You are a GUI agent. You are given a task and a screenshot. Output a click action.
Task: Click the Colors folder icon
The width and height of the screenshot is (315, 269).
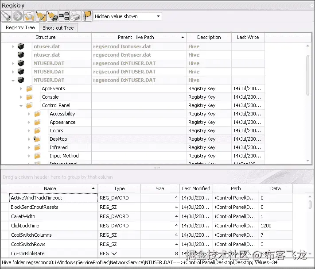click(x=37, y=131)
